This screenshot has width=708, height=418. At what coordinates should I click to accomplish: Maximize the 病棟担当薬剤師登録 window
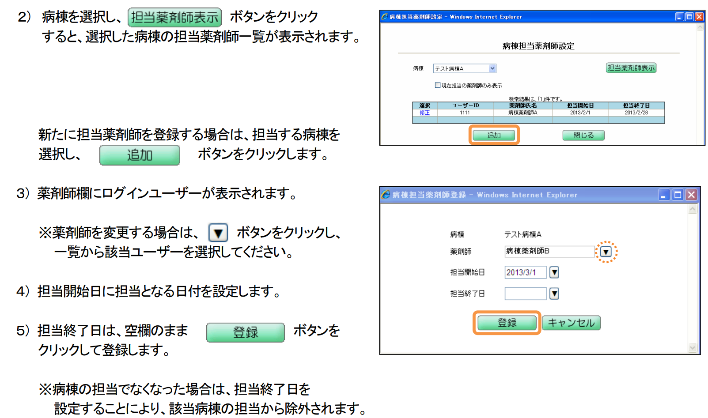click(x=678, y=195)
